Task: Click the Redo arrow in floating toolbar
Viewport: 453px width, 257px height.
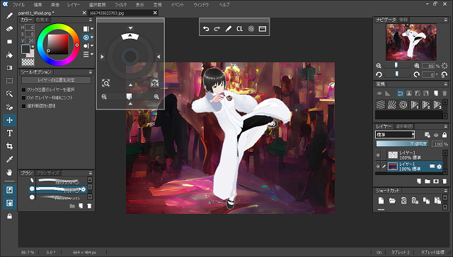Action: click(217, 29)
